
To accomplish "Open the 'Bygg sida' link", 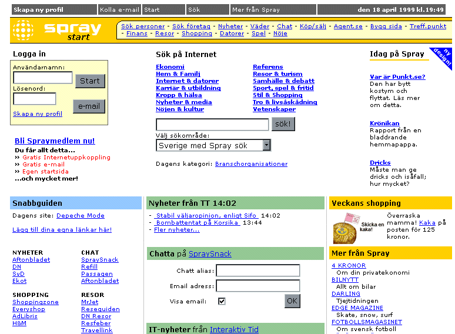I will click(x=386, y=26).
